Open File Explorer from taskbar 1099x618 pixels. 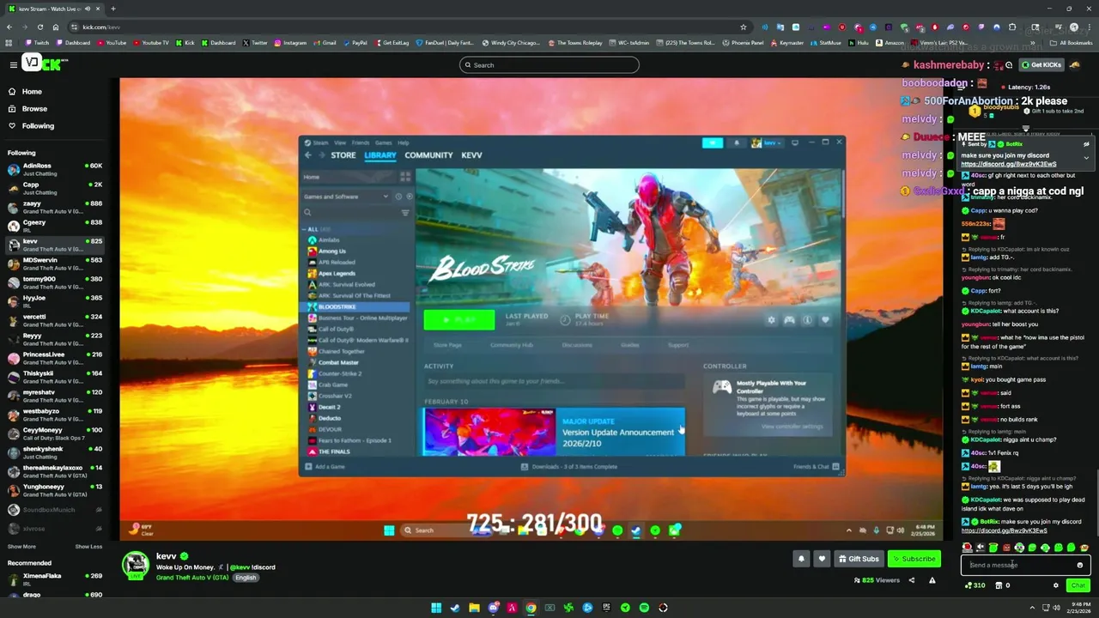pyautogui.click(x=474, y=608)
